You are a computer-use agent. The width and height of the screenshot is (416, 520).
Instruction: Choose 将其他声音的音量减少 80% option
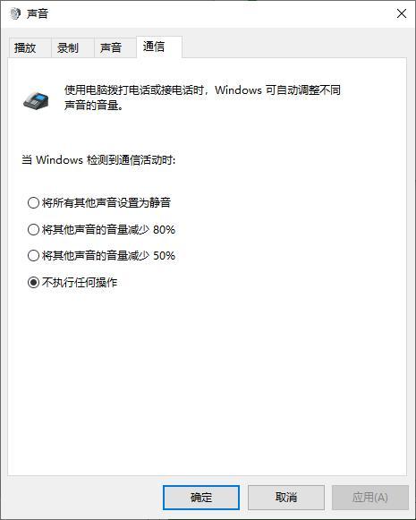(101, 229)
